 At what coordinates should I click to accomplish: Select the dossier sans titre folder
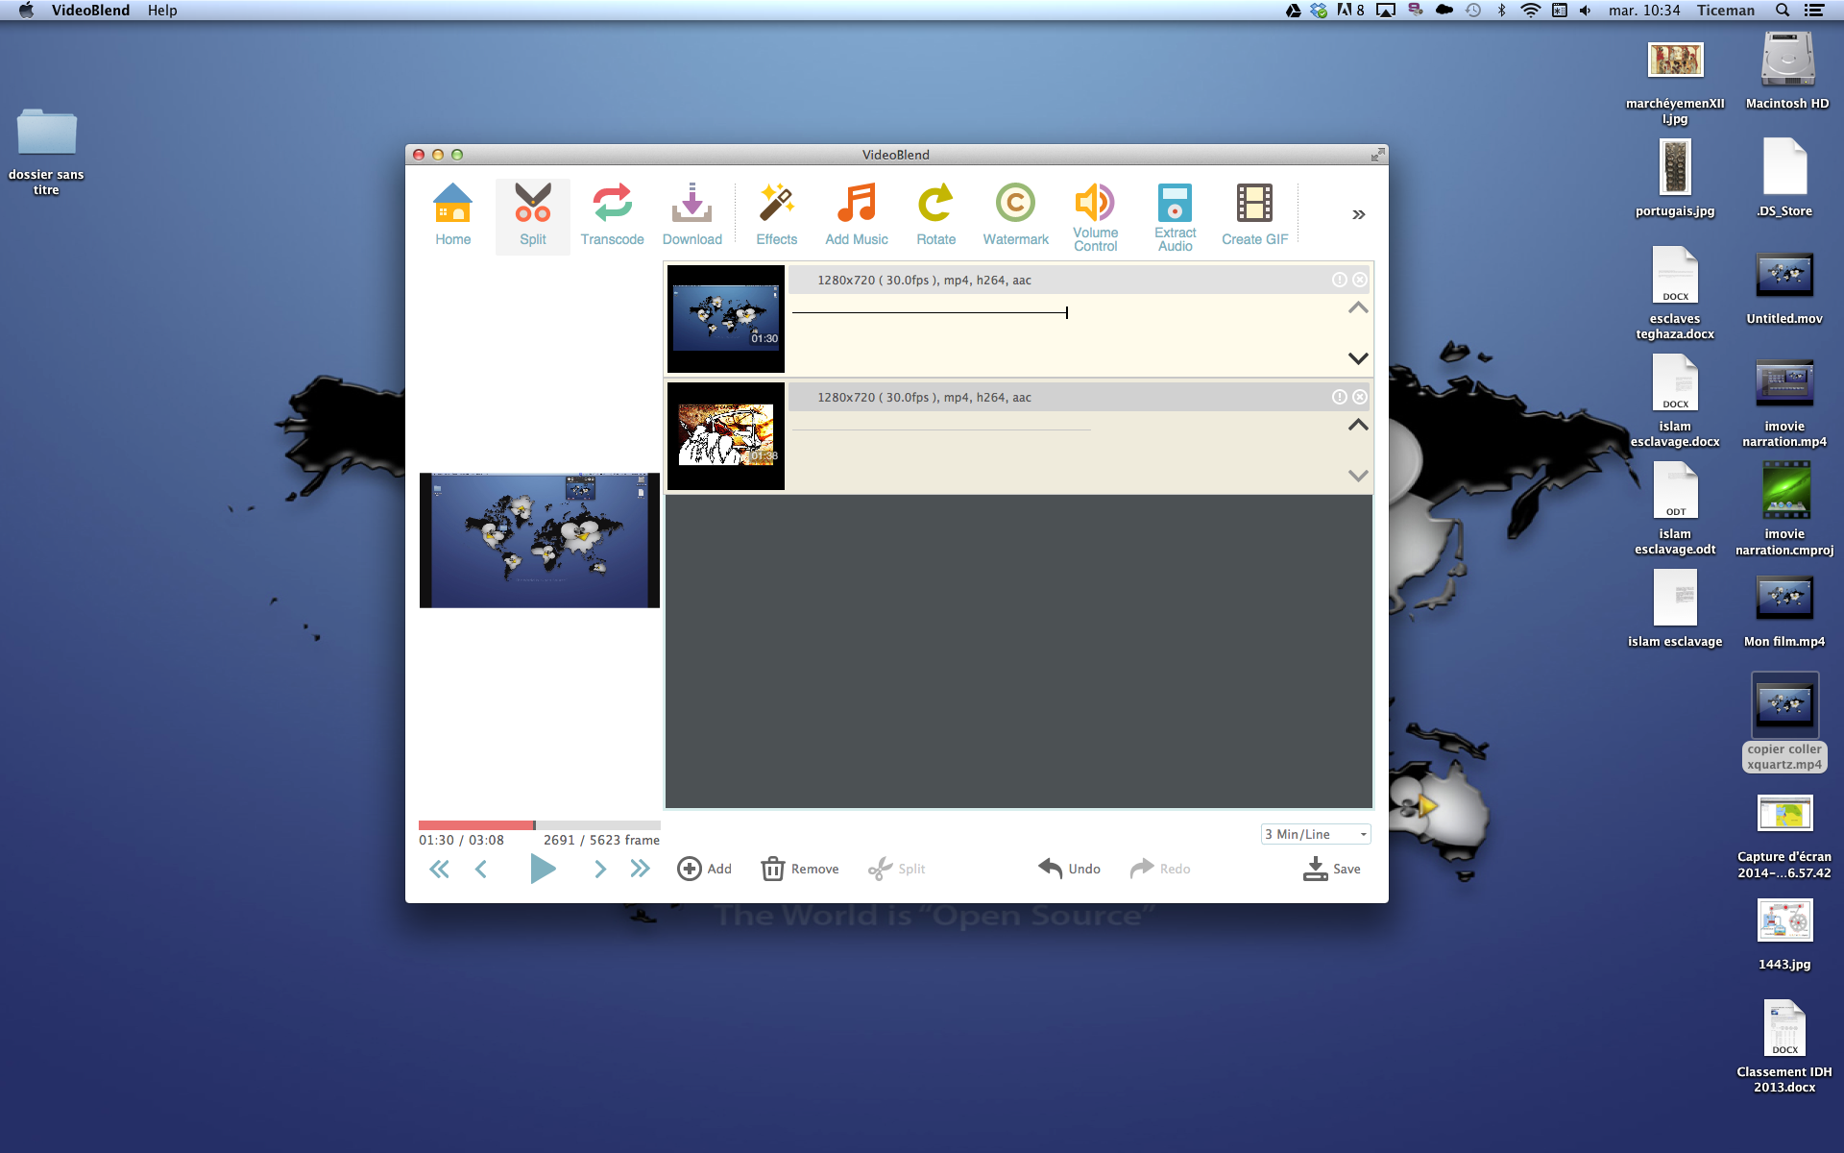(46, 151)
